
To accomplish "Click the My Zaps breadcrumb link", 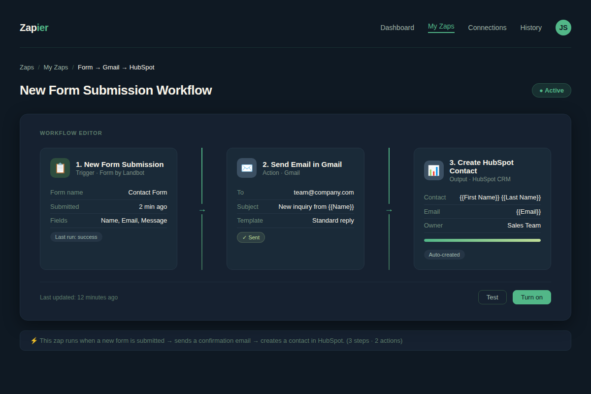I will click(56, 67).
